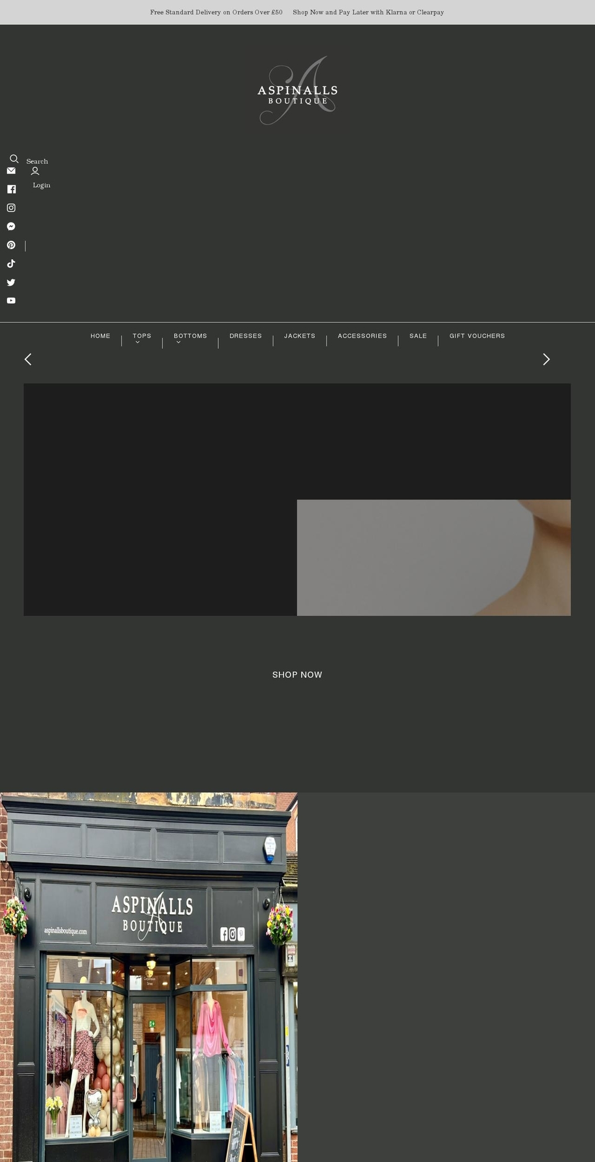Click the Aspinalls storefront photo
Image resolution: width=595 pixels, height=1162 pixels.
coord(149,977)
